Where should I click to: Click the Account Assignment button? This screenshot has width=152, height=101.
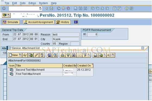(x=39, y=22)
